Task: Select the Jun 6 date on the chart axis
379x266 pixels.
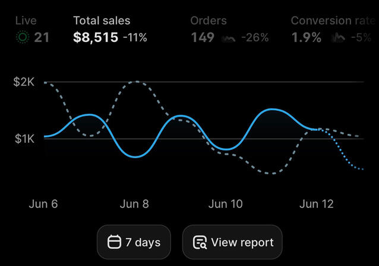Action: point(43,204)
